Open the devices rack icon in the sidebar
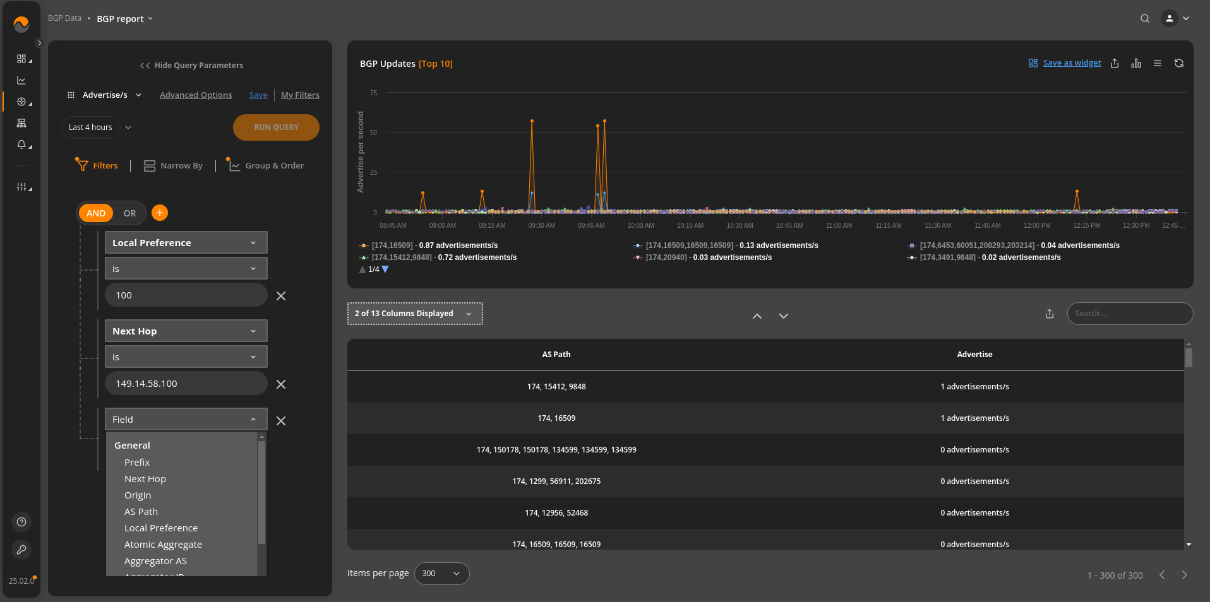 tap(21, 123)
